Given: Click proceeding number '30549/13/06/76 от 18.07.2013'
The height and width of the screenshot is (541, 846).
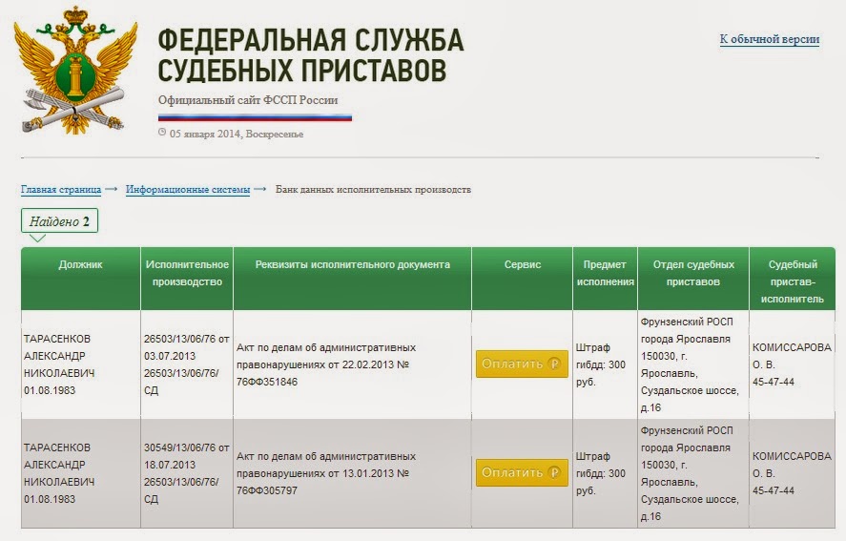Looking at the screenshot, I should coord(186,456).
